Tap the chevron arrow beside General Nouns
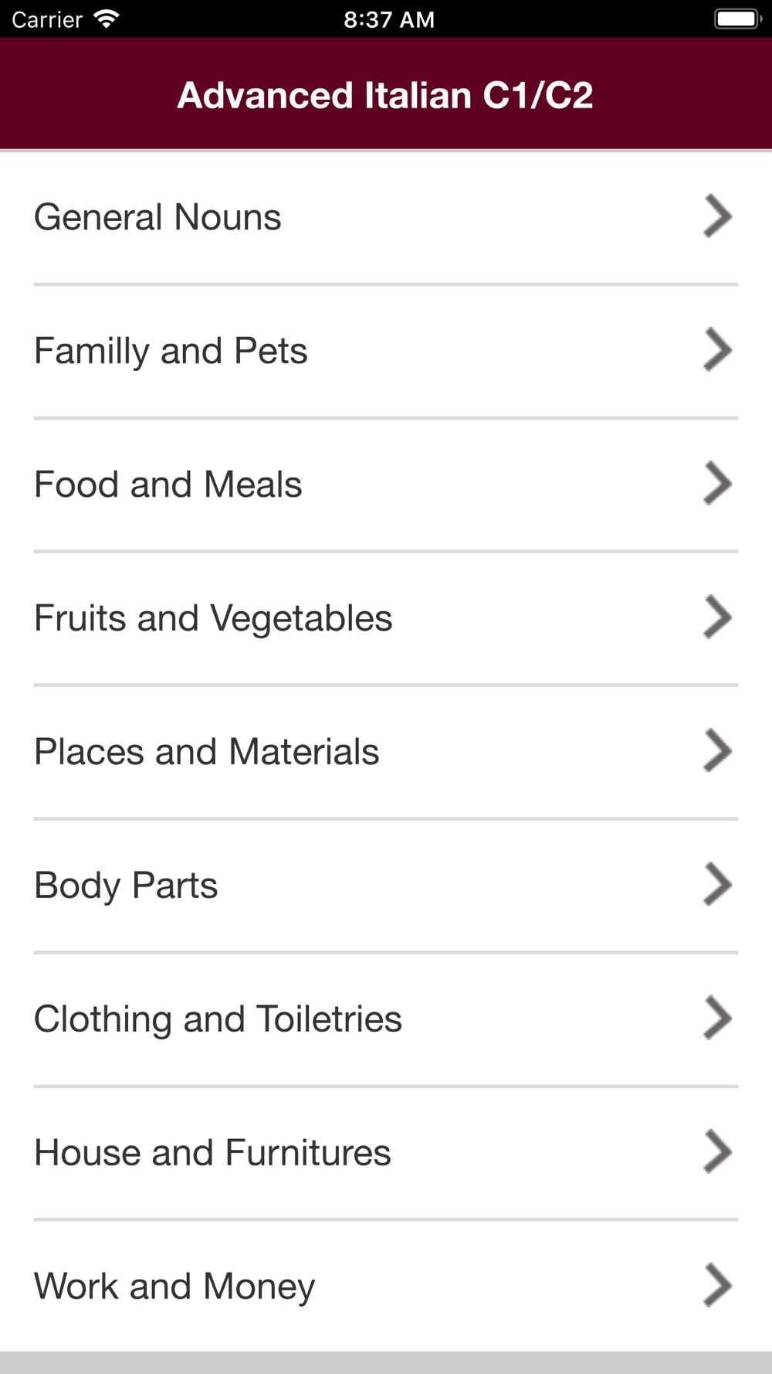The width and height of the screenshot is (772, 1374). pyautogui.click(x=717, y=216)
